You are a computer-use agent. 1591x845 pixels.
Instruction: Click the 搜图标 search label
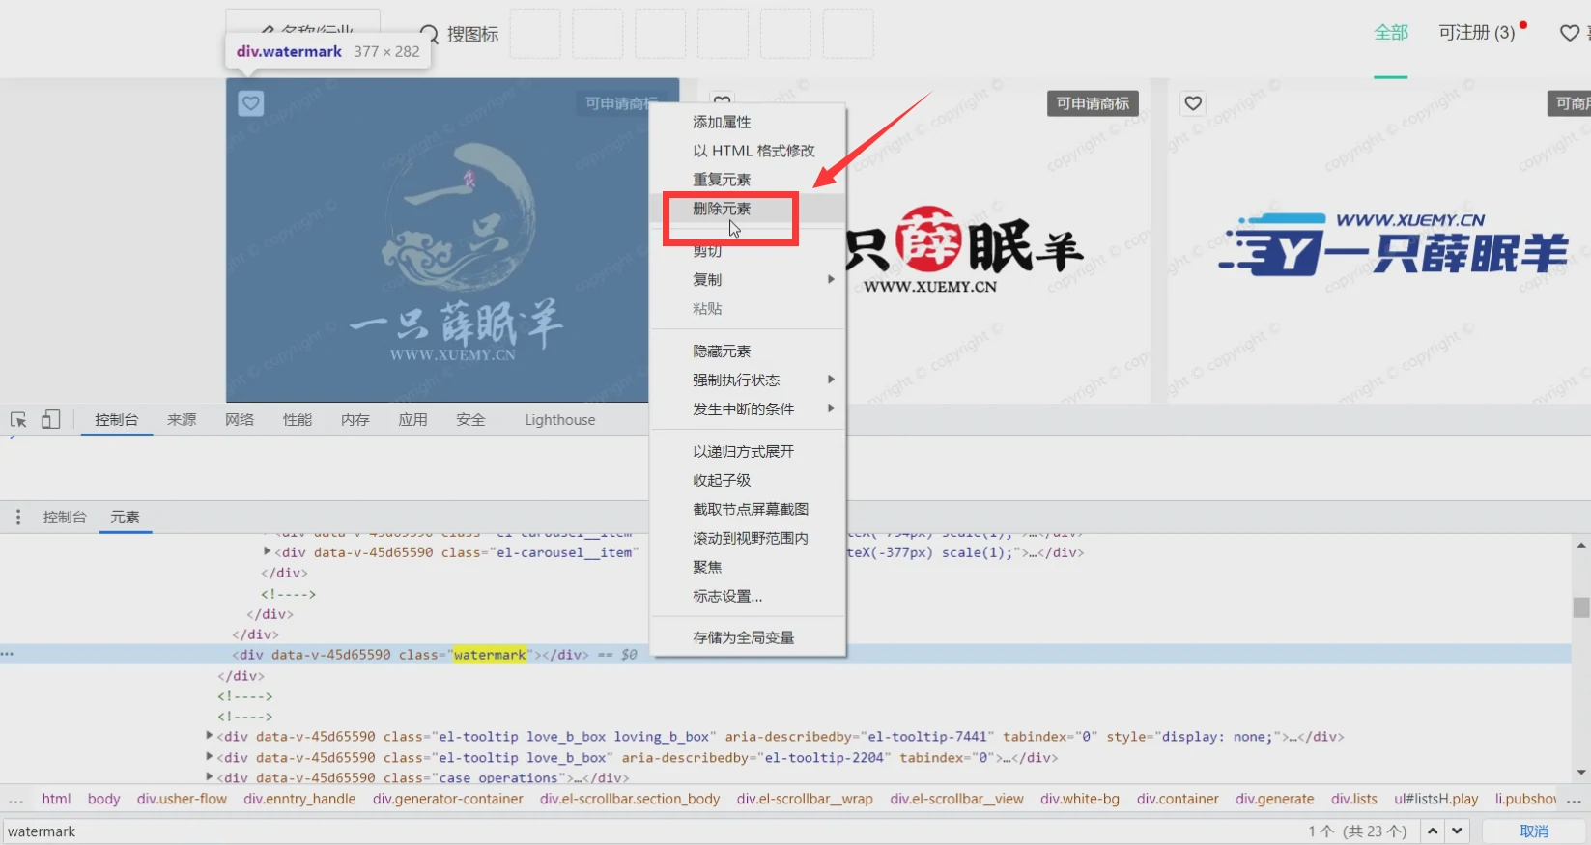tap(473, 35)
